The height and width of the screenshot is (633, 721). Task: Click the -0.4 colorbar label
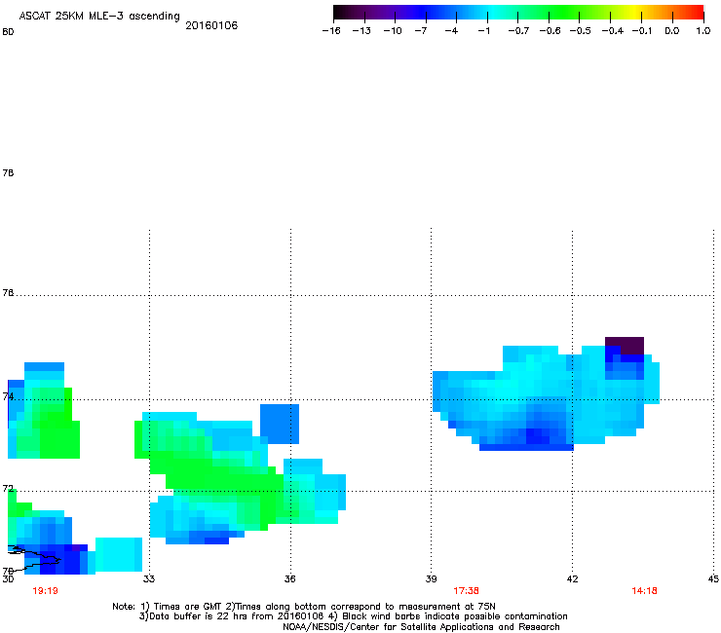(613, 31)
